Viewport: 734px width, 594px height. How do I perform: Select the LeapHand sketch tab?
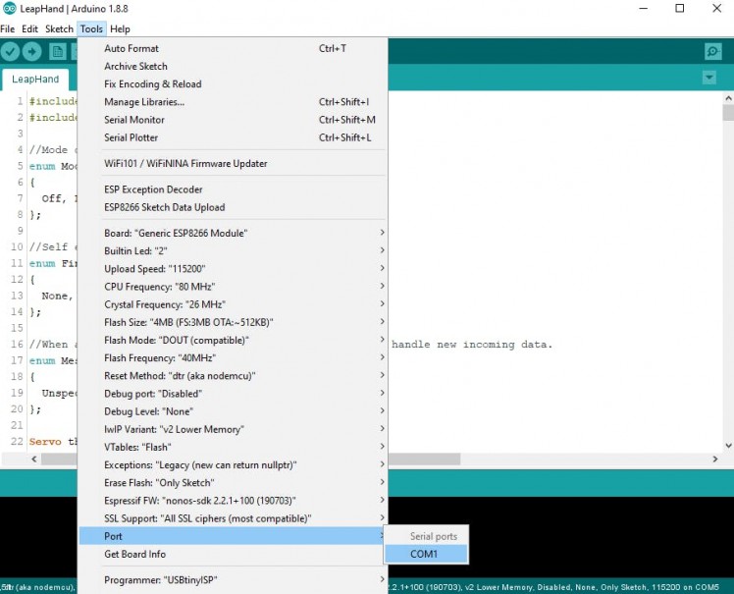click(35, 80)
